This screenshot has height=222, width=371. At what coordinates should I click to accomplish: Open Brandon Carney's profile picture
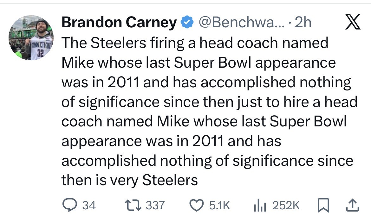pyautogui.click(x=30, y=37)
